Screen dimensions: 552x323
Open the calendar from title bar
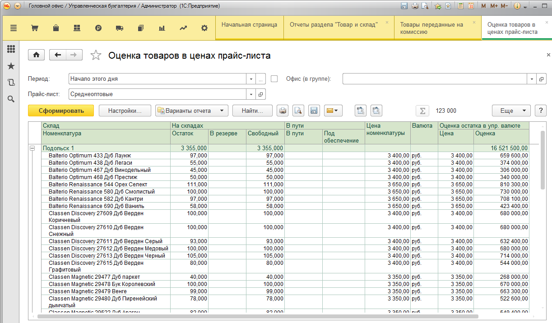tap(471, 6)
